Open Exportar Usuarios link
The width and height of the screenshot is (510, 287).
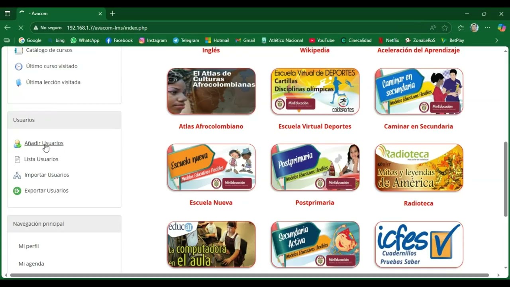point(46,191)
